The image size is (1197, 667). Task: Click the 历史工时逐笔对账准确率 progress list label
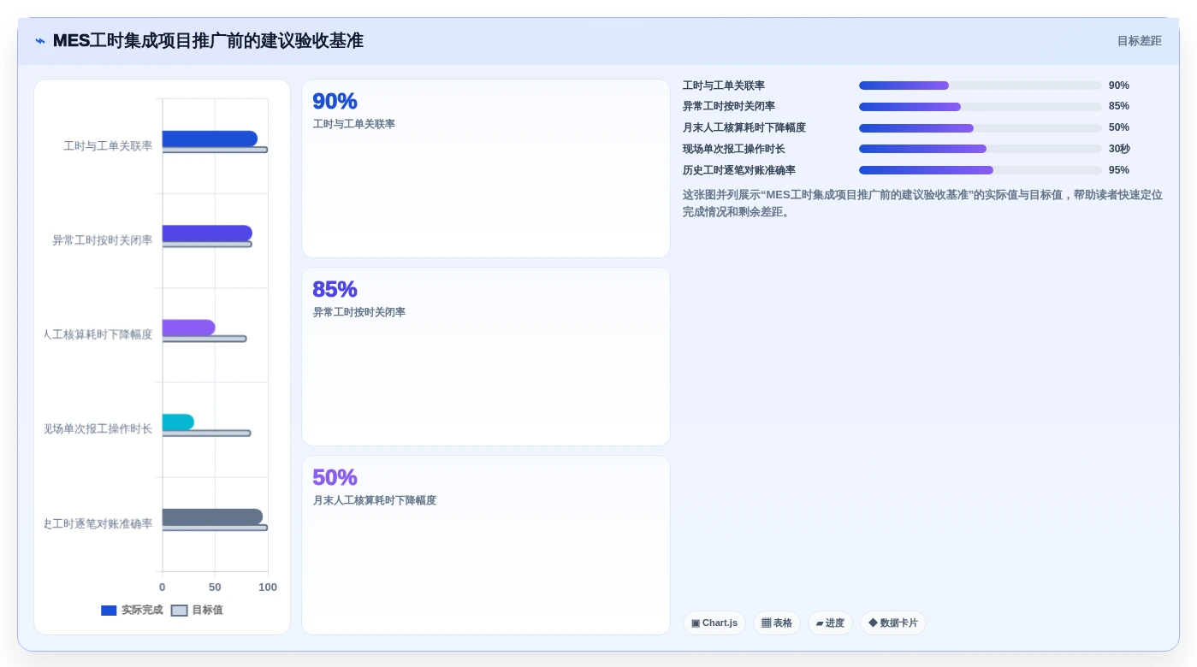click(x=739, y=170)
